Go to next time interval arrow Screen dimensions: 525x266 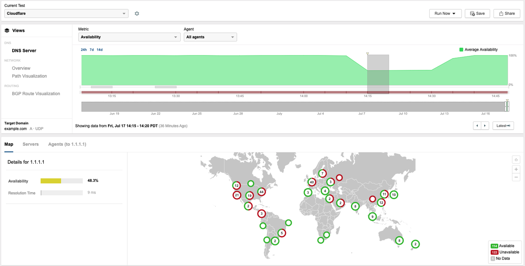coord(485,126)
